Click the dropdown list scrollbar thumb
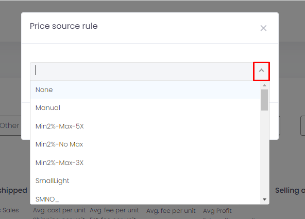The height and width of the screenshot is (219, 305). click(264, 100)
